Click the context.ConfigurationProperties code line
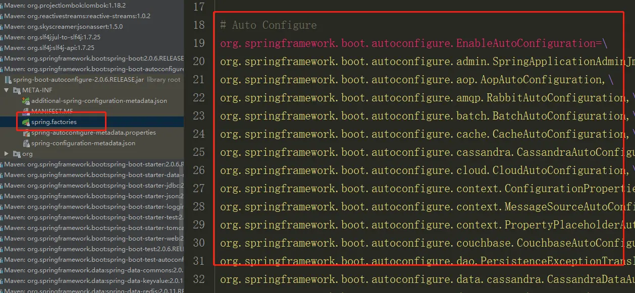This screenshot has width=635, height=293. click(x=428, y=189)
